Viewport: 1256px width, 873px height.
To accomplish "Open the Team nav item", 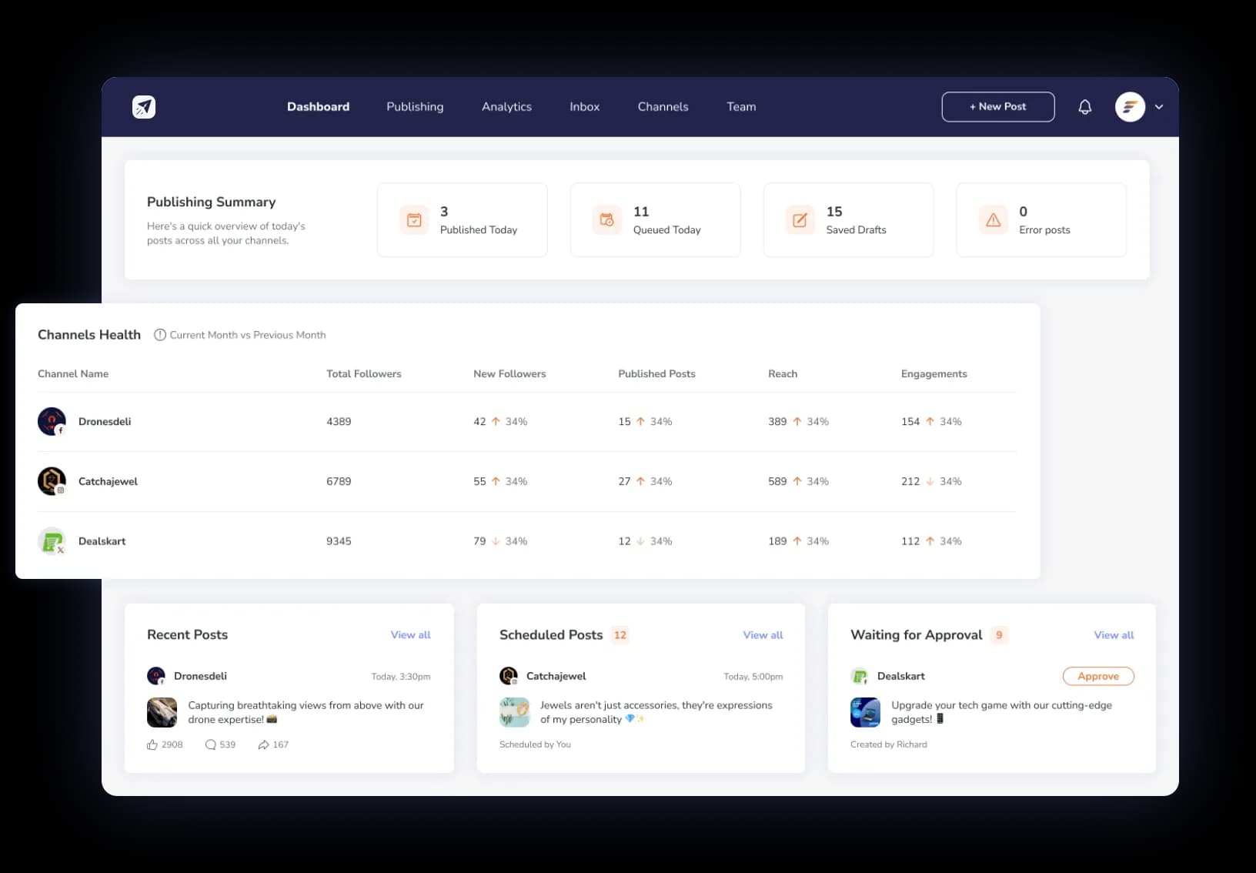I will tap(741, 107).
